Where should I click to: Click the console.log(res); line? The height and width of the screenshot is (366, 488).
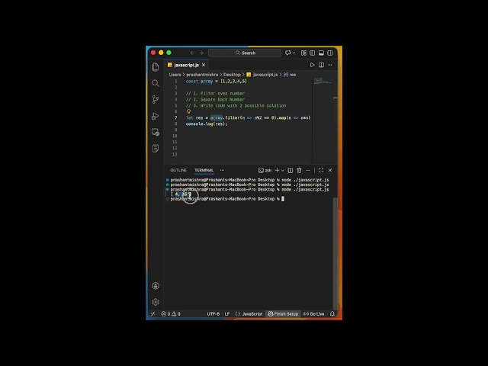pos(207,124)
